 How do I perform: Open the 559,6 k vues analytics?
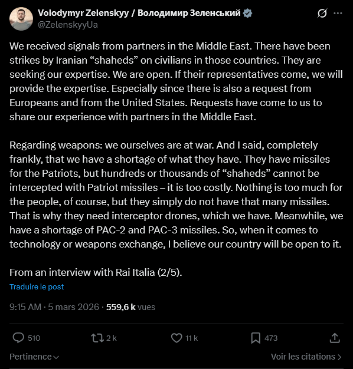pos(130,307)
